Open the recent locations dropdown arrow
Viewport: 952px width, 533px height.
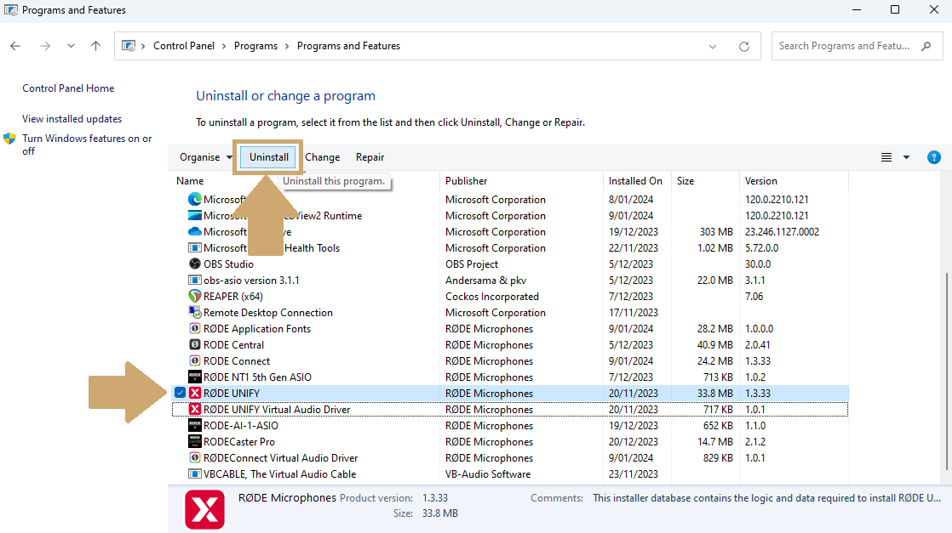(71, 45)
